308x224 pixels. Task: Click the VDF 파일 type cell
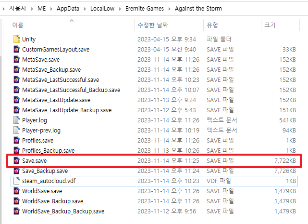(219, 181)
